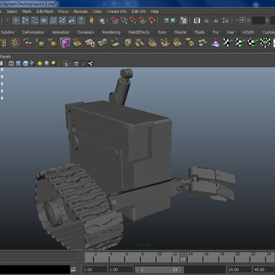Click the X coordinate input field

pyautogui.click(x=258, y=21)
